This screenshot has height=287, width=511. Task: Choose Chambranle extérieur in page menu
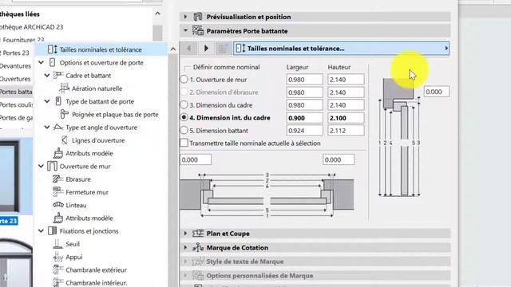96,270
